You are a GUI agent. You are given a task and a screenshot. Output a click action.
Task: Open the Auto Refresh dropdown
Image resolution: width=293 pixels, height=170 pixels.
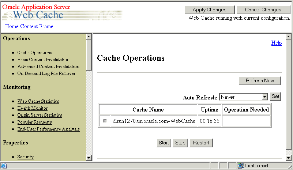pyautogui.click(x=244, y=97)
